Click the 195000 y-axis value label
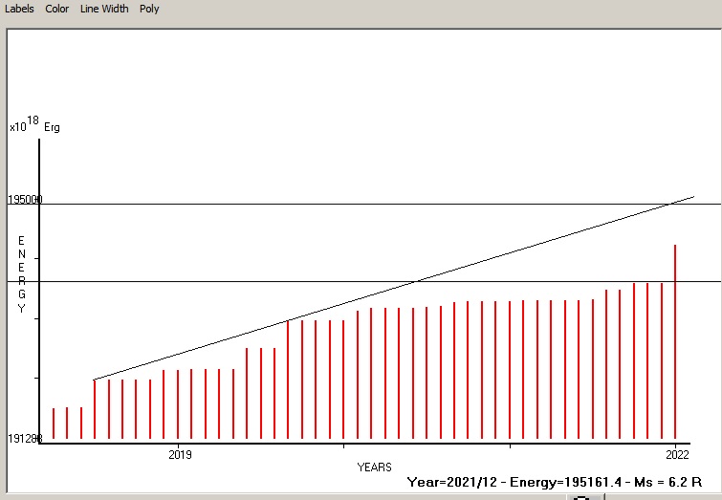 (x=25, y=199)
